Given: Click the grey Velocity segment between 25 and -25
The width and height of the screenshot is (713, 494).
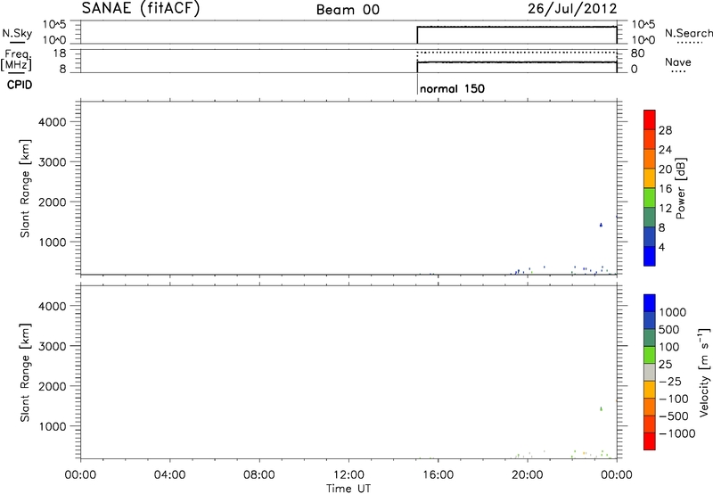Looking at the screenshot, I should (x=650, y=372).
